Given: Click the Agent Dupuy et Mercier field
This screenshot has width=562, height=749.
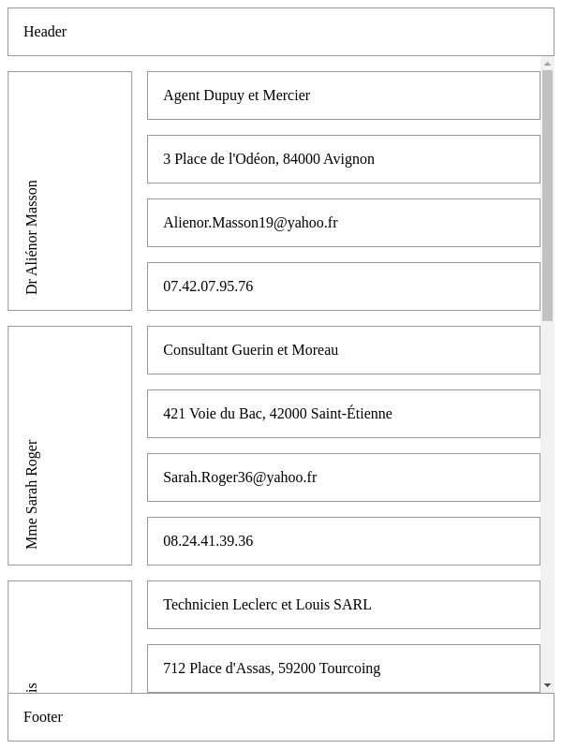Looking at the screenshot, I should pos(343,95).
